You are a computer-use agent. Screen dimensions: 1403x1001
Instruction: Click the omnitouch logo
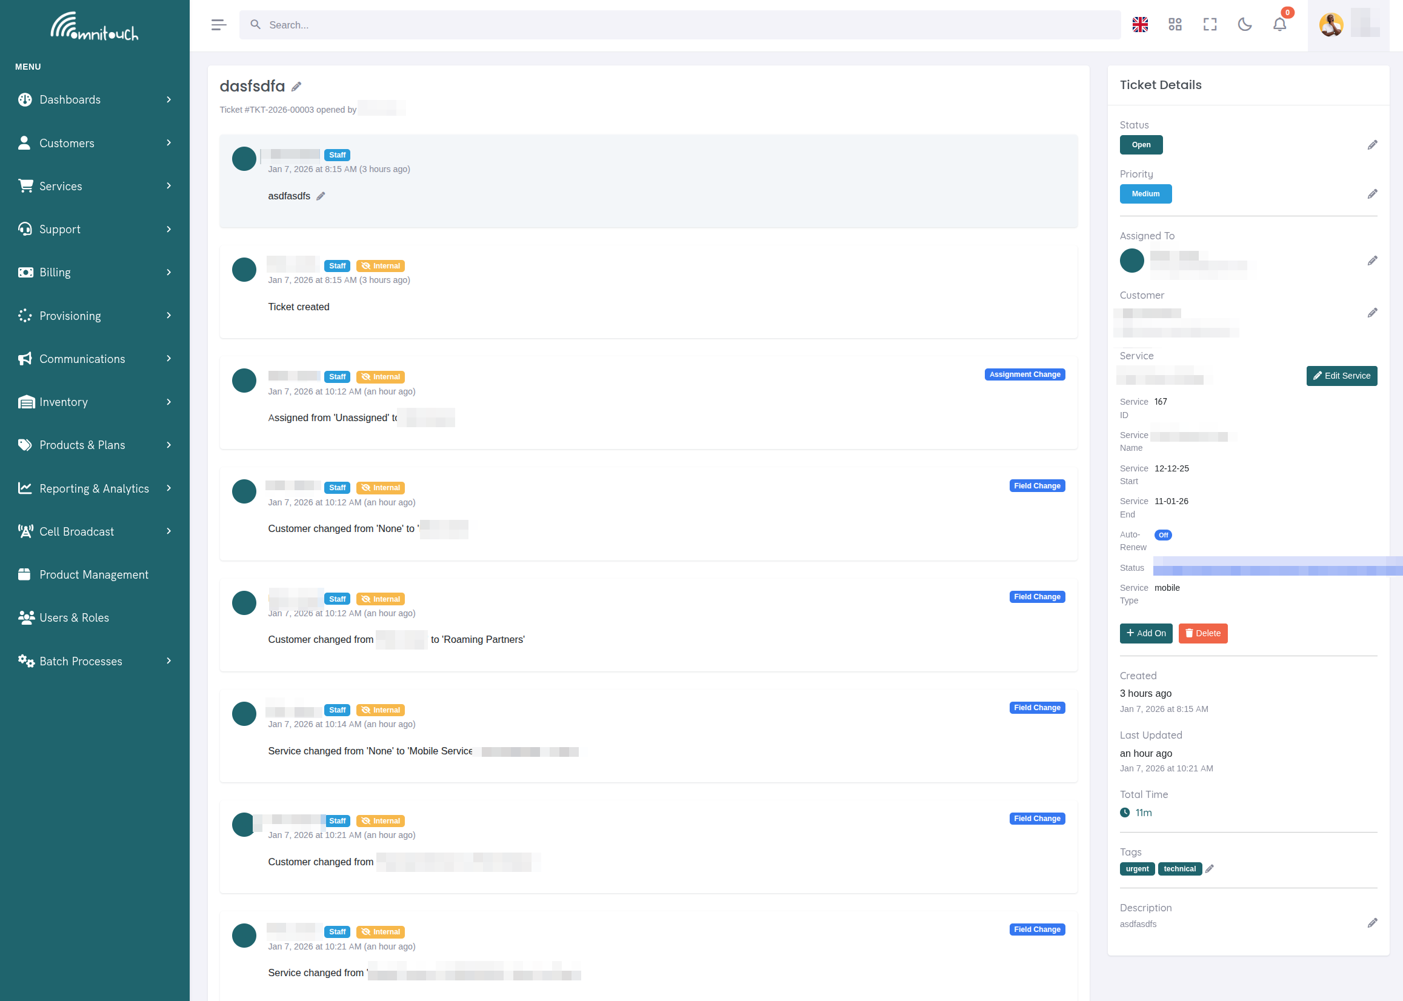[95, 27]
